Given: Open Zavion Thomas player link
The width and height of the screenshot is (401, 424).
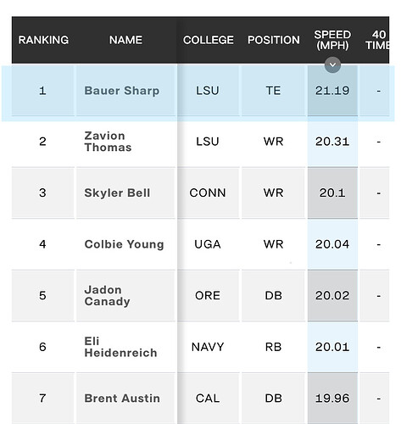Looking at the screenshot, I should click(x=108, y=142).
